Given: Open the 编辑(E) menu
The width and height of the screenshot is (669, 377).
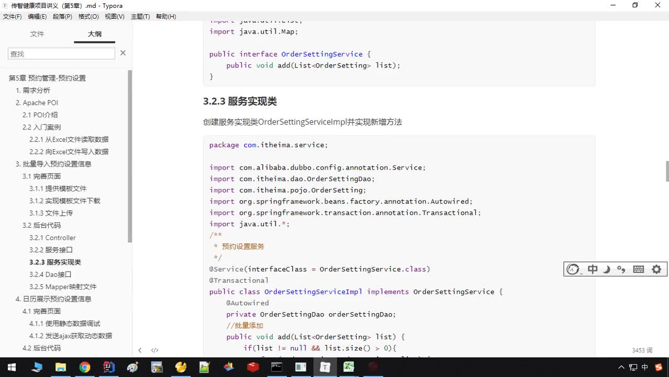Looking at the screenshot, I should [37, 17].
